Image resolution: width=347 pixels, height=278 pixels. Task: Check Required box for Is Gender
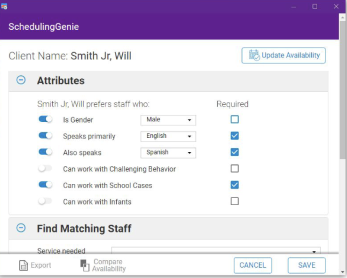(235, 119)
